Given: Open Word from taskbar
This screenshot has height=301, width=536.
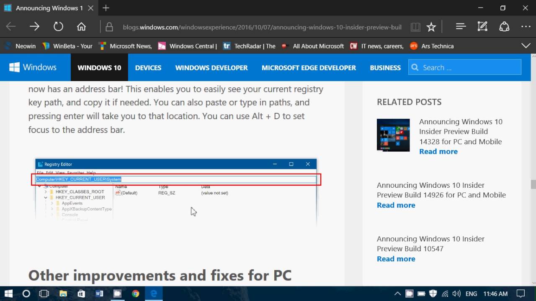Looking at the screenshot, I should click(99, 293).
